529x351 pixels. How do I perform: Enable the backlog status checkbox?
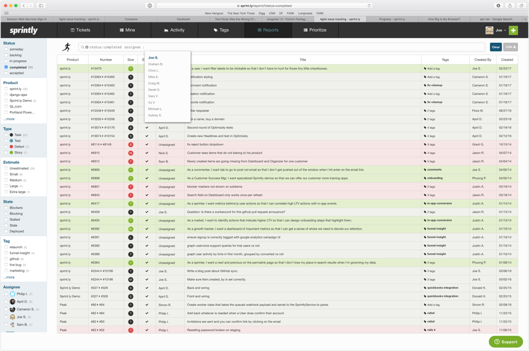pos(6,55)
